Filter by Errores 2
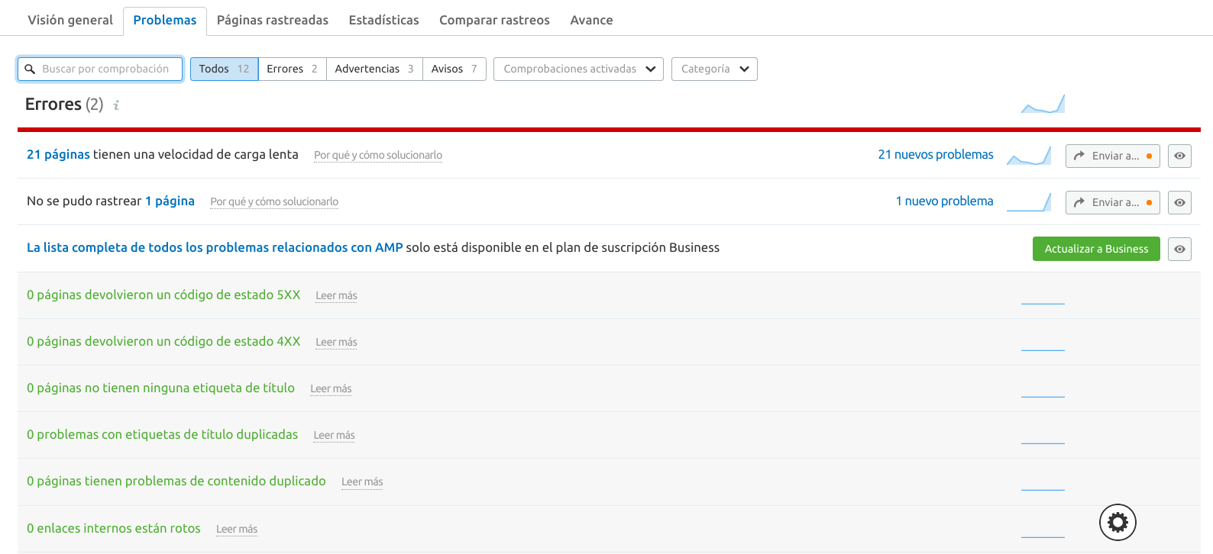This screenshot has height=554, width=1213. pyautogui.click(x=292, y=69)
